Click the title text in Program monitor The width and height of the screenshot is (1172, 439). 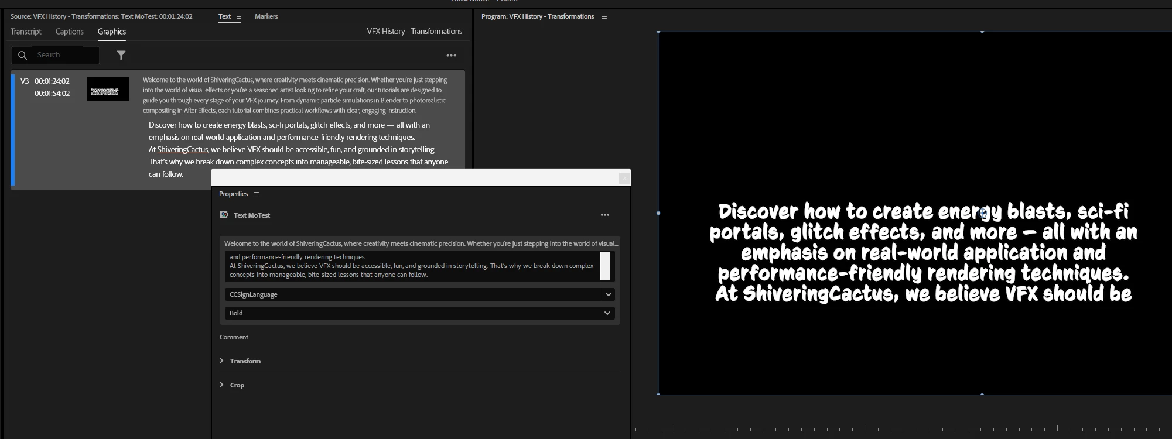[923, 252]
